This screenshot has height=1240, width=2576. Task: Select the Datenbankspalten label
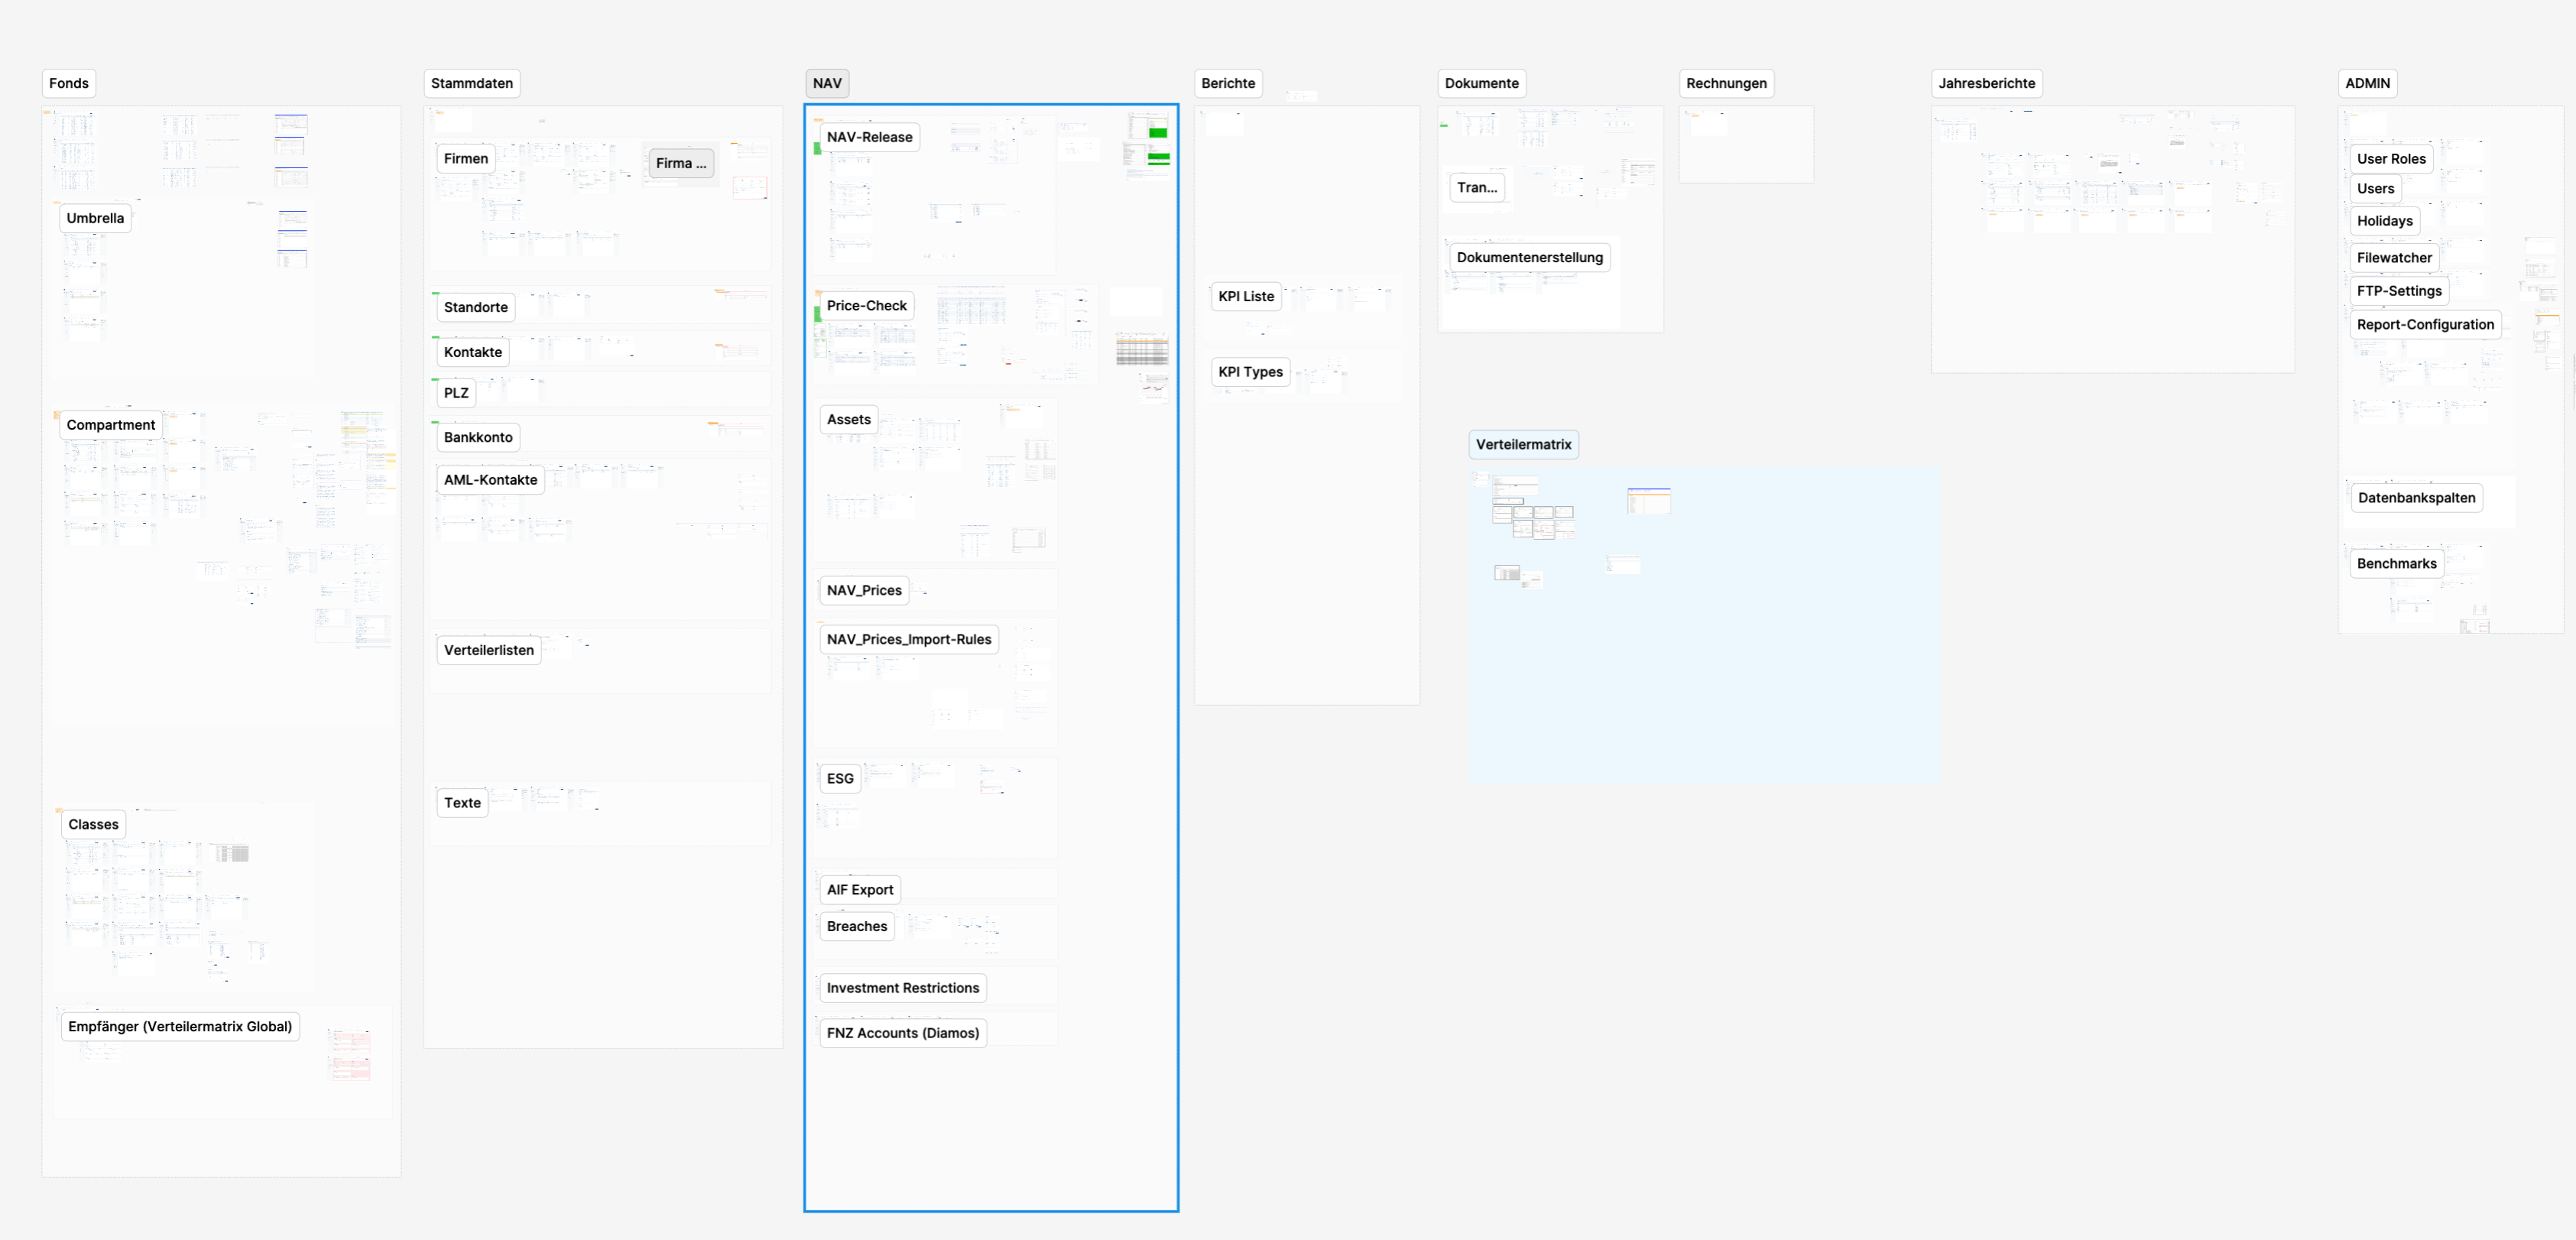(x=2415, y=498)
